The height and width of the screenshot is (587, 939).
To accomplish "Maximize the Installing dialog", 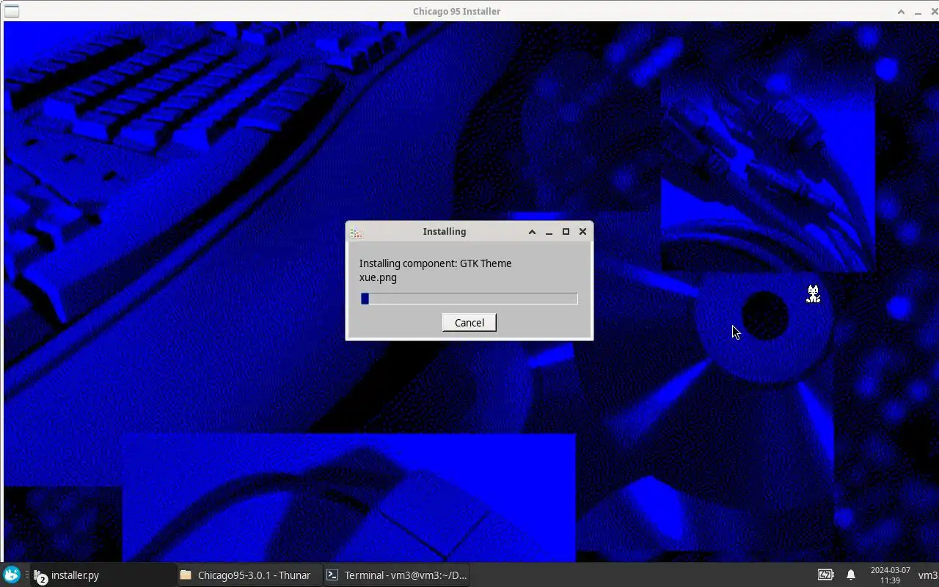I will [x=566, y=232].
